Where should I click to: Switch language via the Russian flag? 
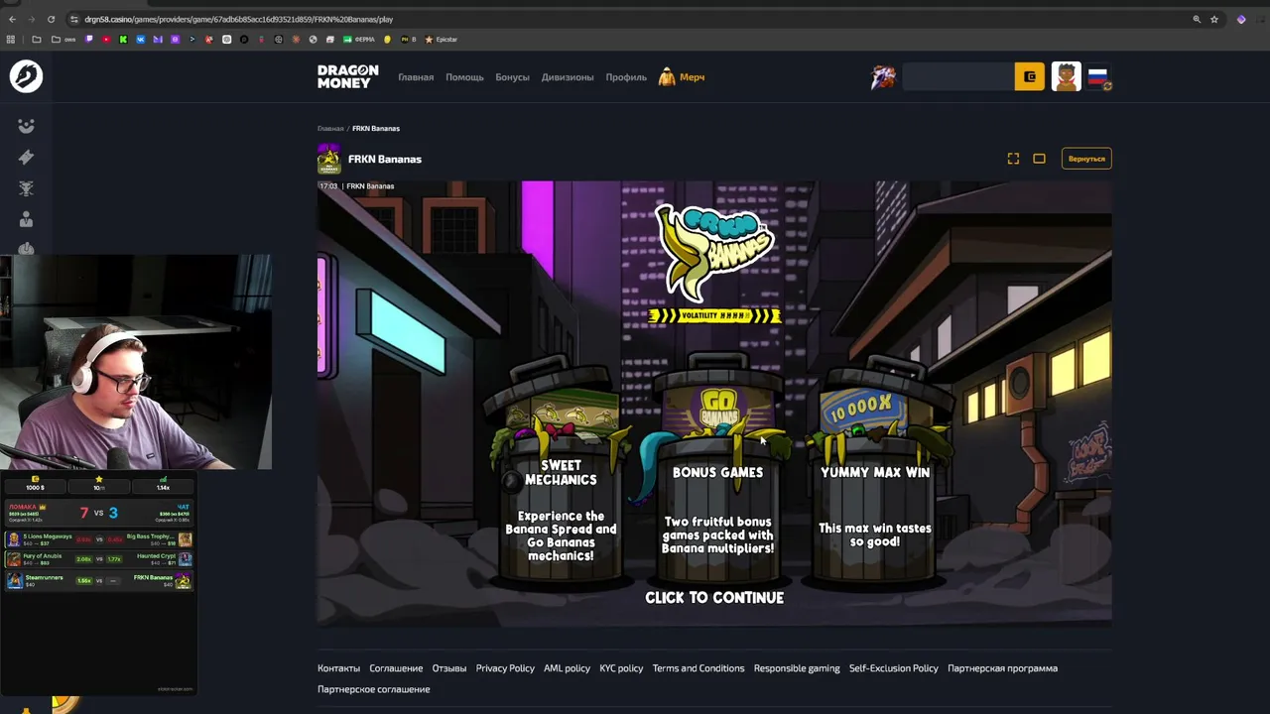[1097, 76]
